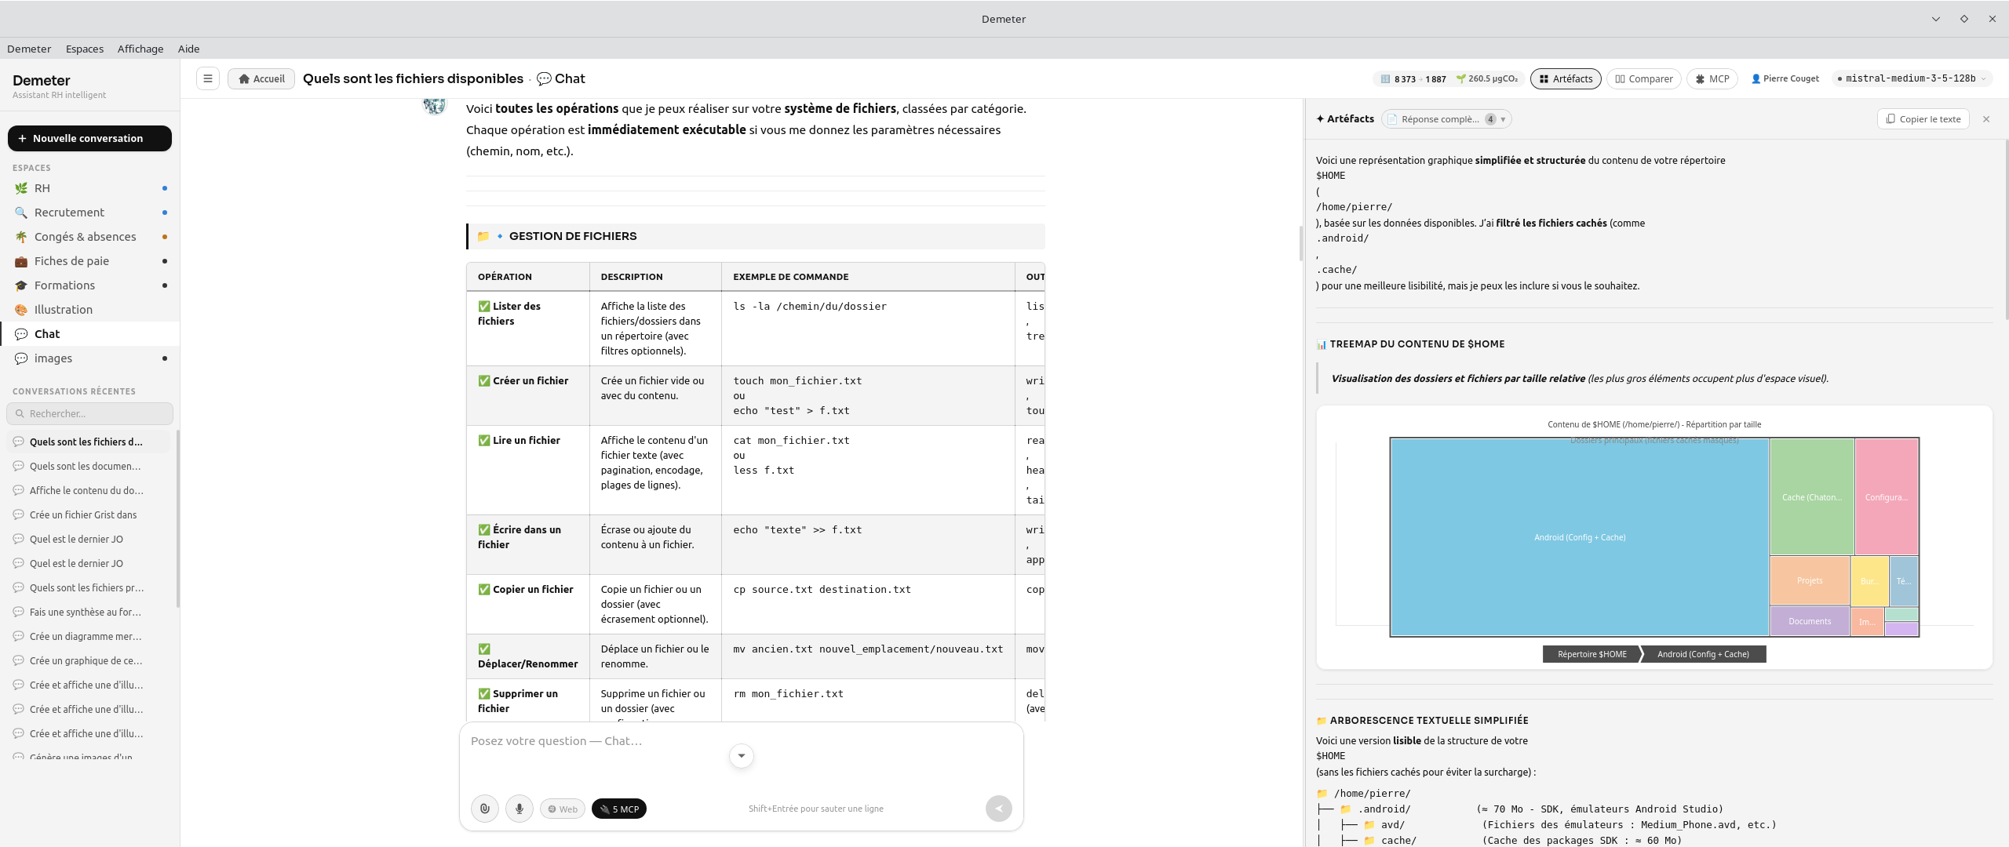Click the assistant avatar beside the response
Screen dimensions: 2009x847
pos(434,105)
